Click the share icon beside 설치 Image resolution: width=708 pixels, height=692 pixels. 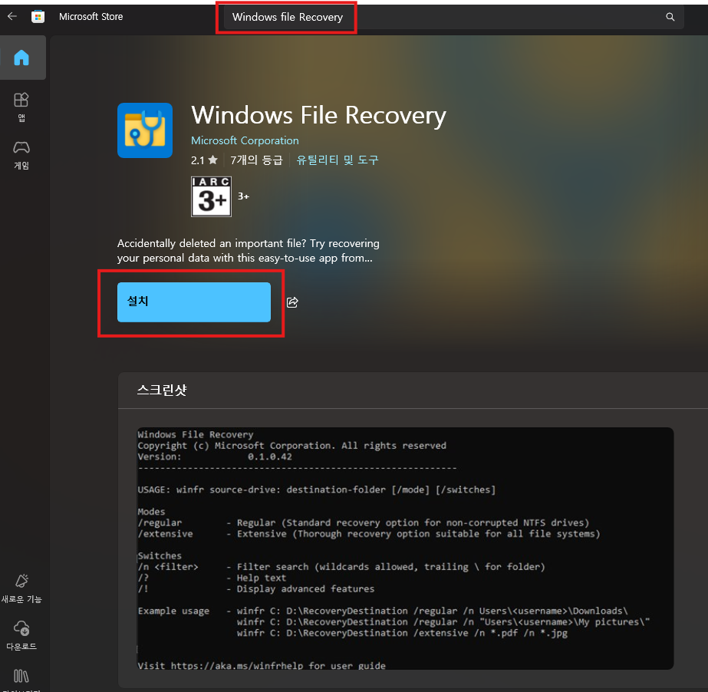coord(292,302)
